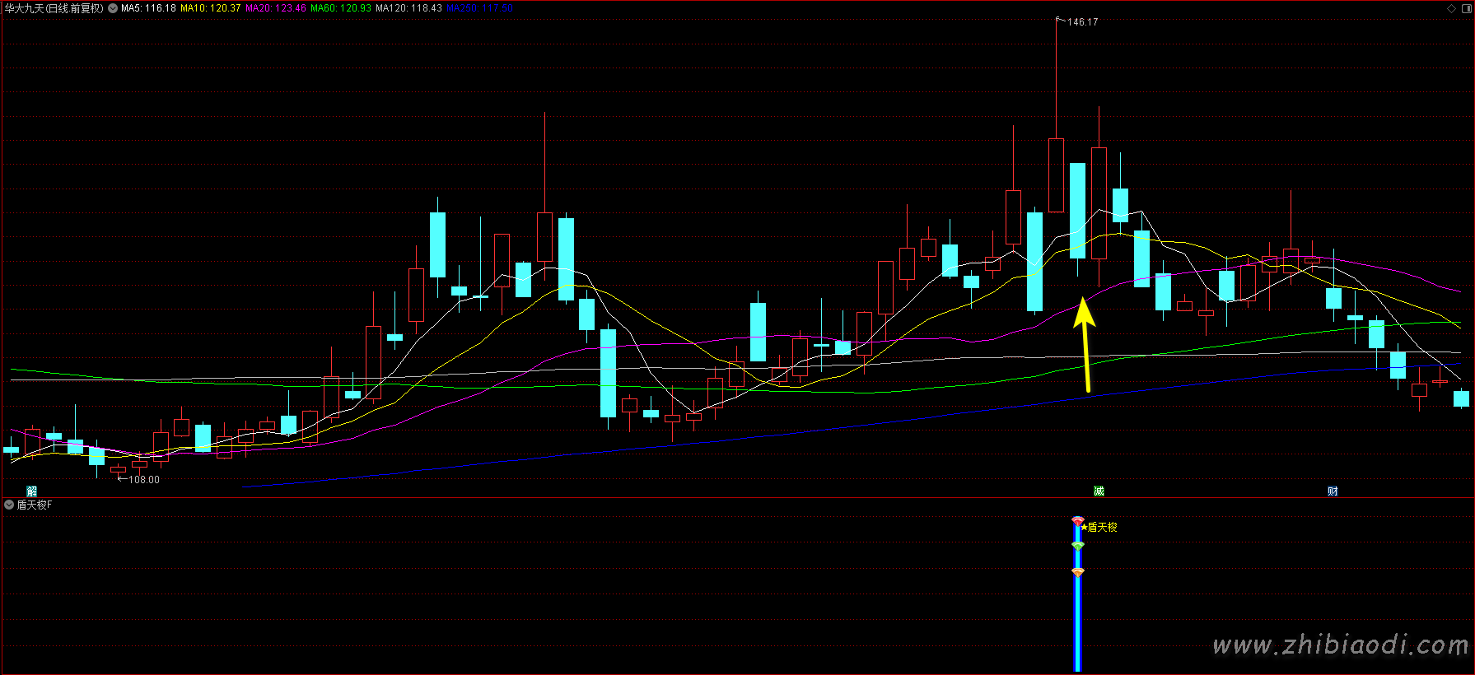This screenshot has height=675, width=1475.
Task: Click the red gem signal icon
Action: (1077, 521)
